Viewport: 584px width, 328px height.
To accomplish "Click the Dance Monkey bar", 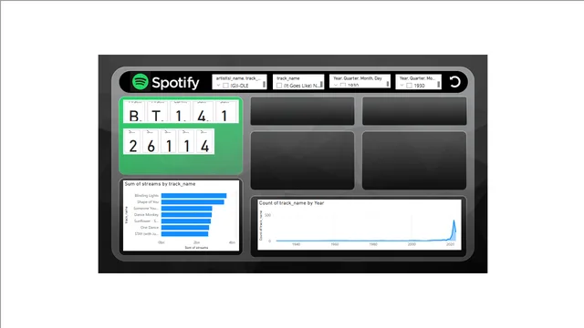I will 186,215.
